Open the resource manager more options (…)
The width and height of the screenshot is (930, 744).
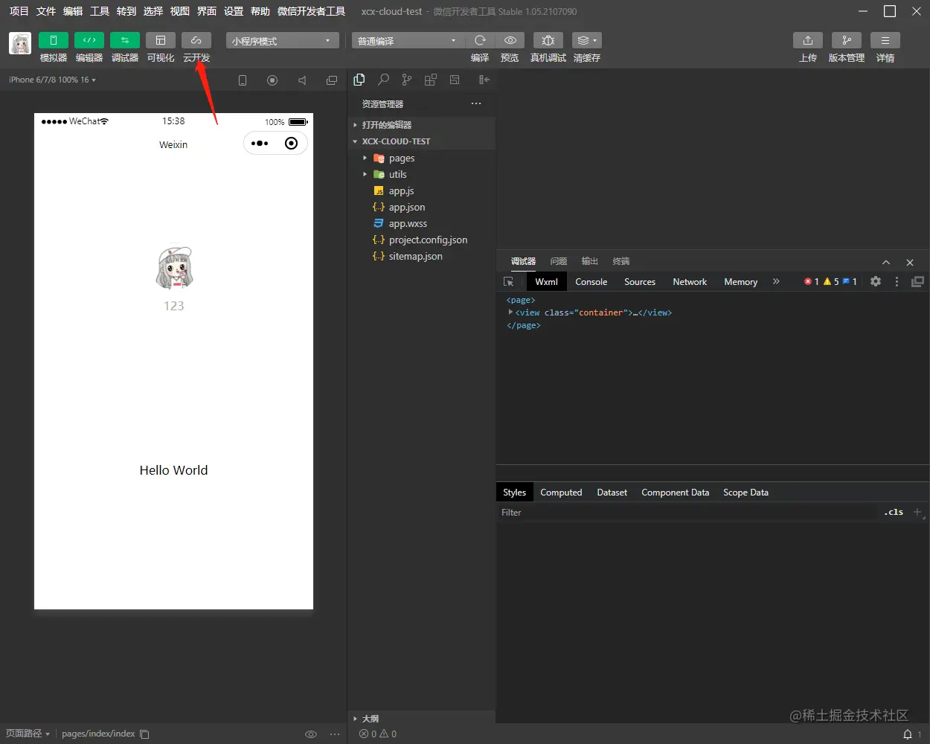click(476, 103)
